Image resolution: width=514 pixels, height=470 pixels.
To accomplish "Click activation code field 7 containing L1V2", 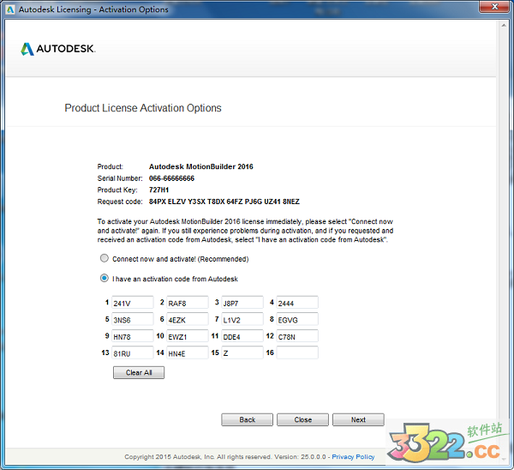I will click(x=242, y=319).
